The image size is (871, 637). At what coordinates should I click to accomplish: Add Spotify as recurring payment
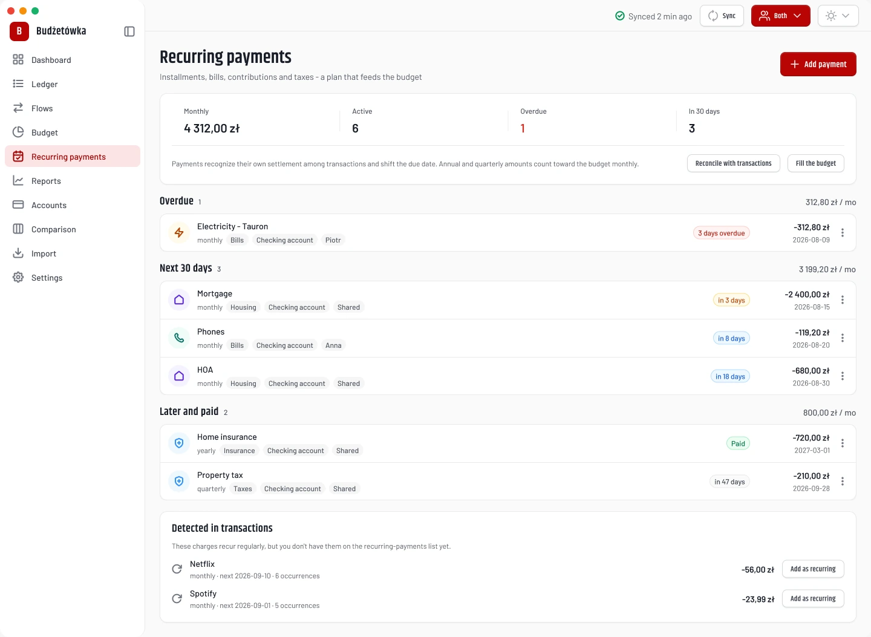coord(813,599)
